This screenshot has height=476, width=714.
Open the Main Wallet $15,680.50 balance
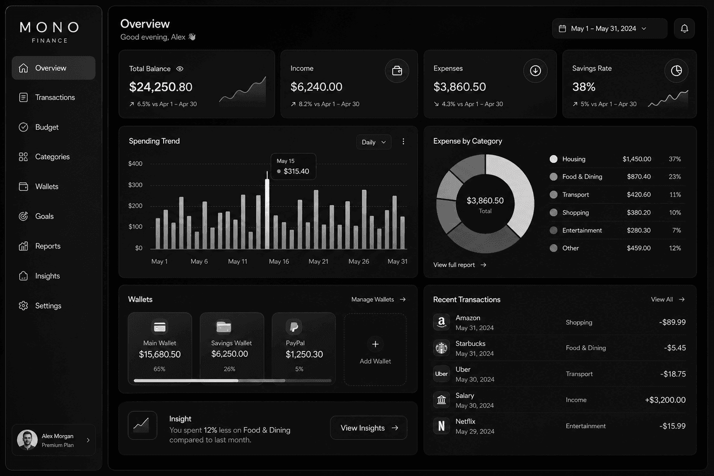pos(160,354)
